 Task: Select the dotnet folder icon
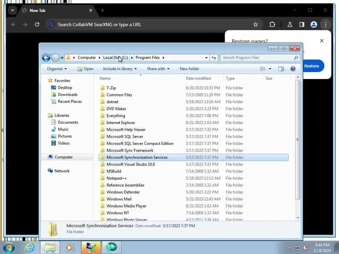[x=103, y=102]
